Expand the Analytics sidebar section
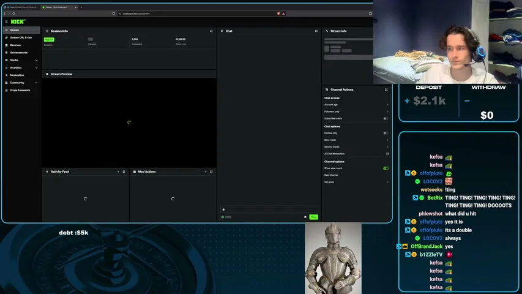The height and width of the screenshot is (294, 522). (x=21, y=67)
